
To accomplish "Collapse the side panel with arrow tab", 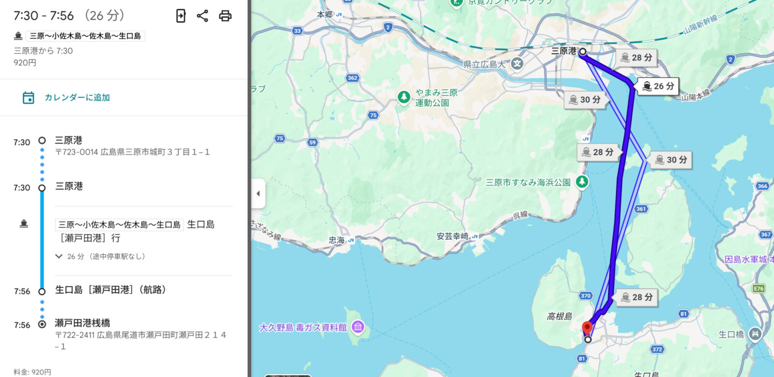I will pyautogui.click(x=258, y=193).
